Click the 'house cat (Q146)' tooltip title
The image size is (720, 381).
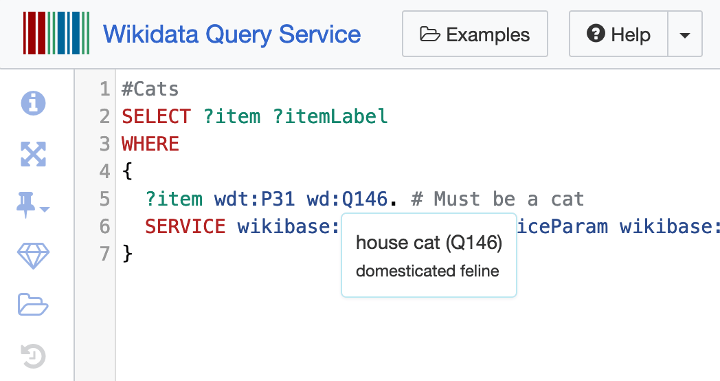click(x=429, y=243)
